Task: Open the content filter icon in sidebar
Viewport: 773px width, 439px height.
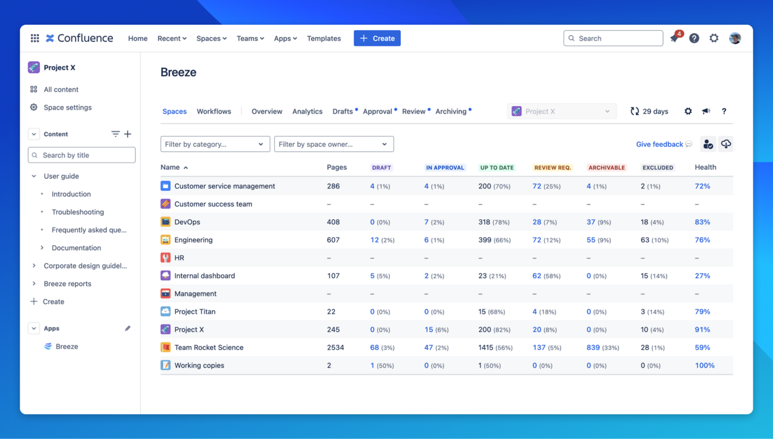Action: coord(115,134)
